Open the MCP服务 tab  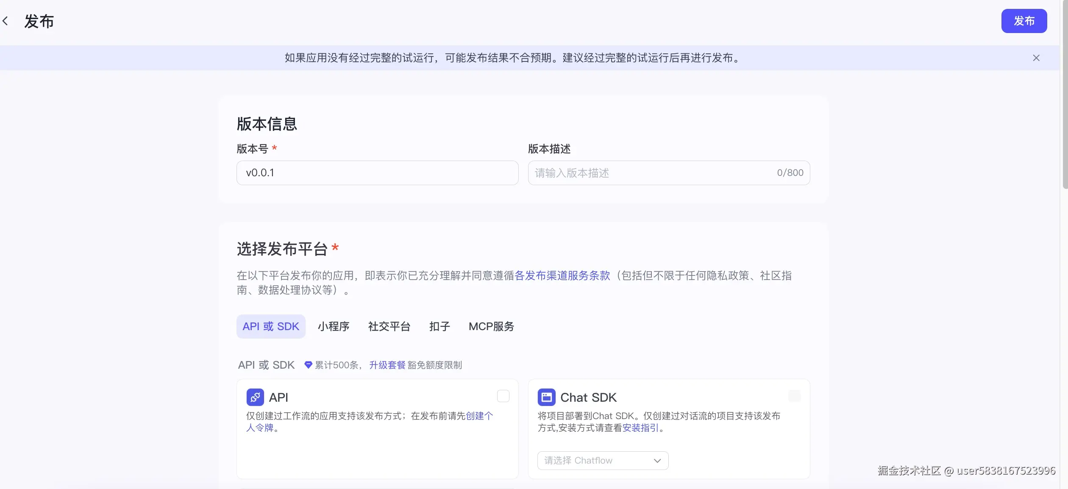point(491,326)
